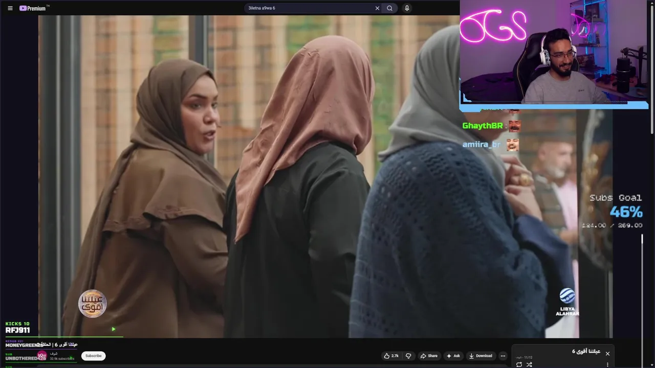Click amiira_br chat username
This screenshot has width=655, height=368.
481,145
